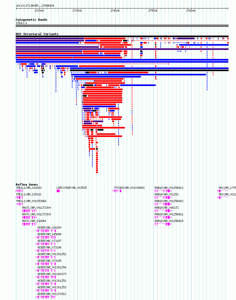Select the YME1L1|NM_139312 transcript label
Image resolution: width=236 pixels, height=300 pixels.
click(x=29, y=194)
